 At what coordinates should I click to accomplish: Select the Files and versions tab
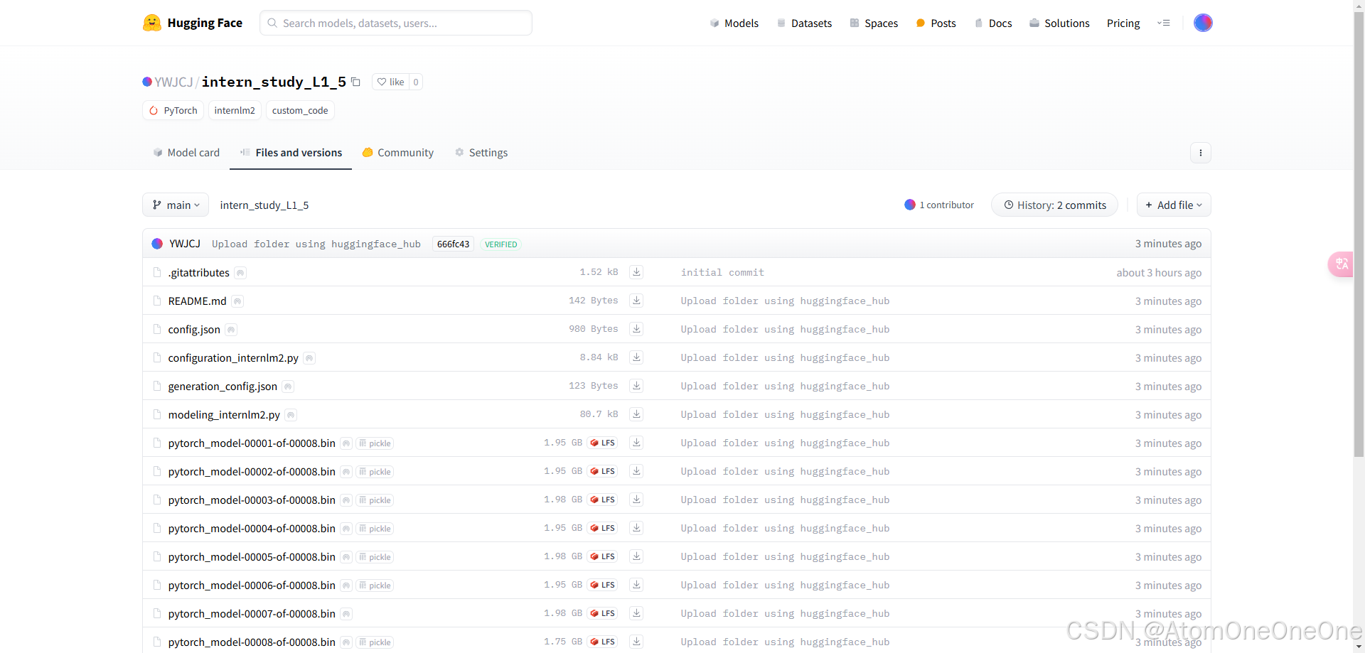point(291,153)
